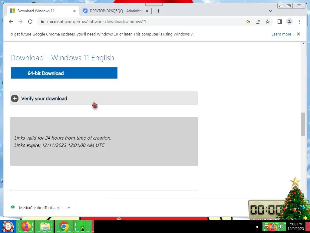The image size is (310, 233).
Task: Click the forward navigation arrow
Action: (x=21, y=22)
